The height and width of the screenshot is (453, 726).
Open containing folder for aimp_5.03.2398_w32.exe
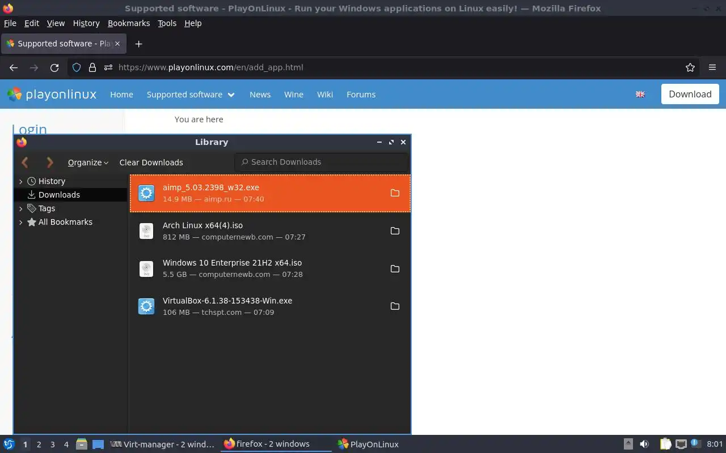(395, 193)
